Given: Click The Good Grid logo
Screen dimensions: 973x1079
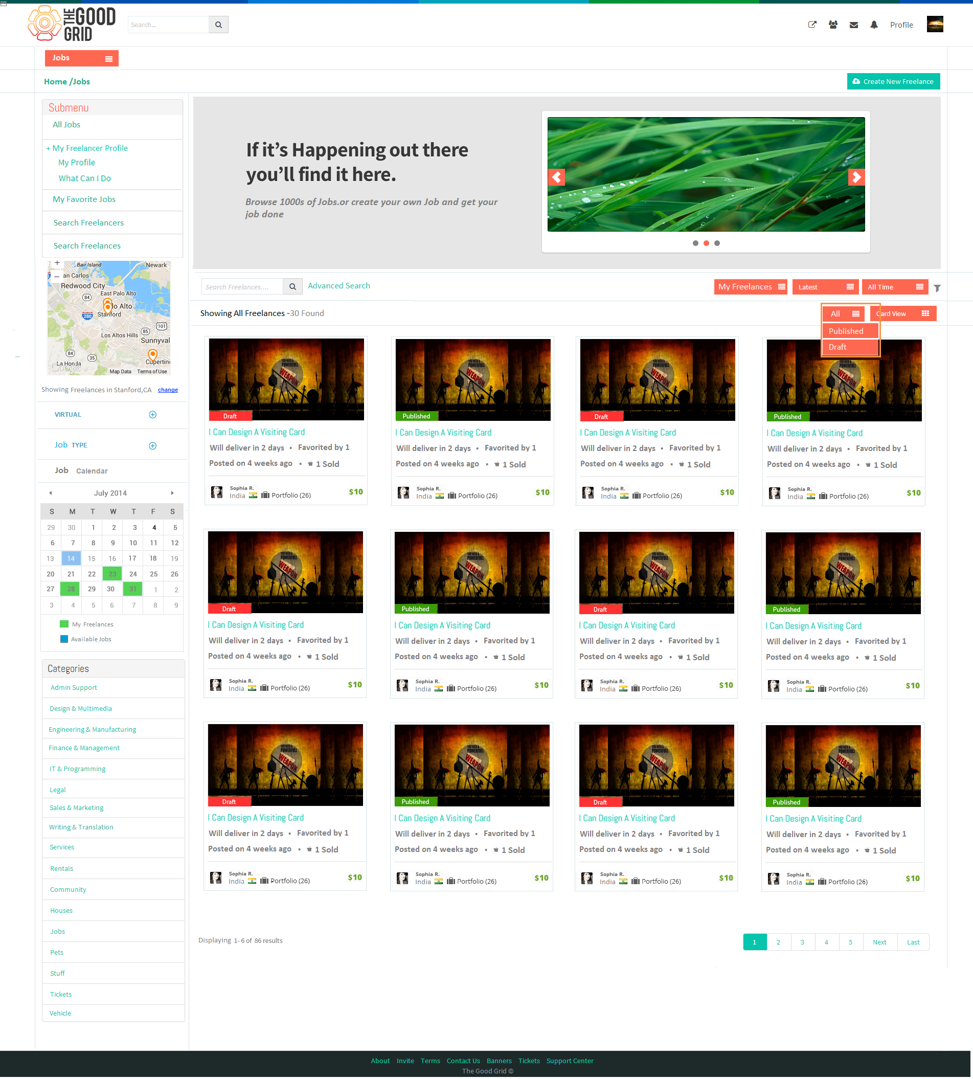Looking at the screenshot, I should (x=72, y=24).
